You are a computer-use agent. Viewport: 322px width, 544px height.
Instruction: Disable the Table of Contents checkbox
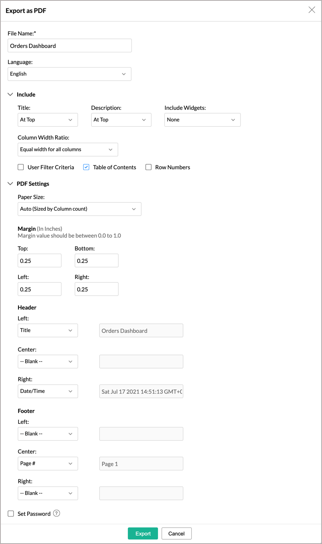point(86,167)
